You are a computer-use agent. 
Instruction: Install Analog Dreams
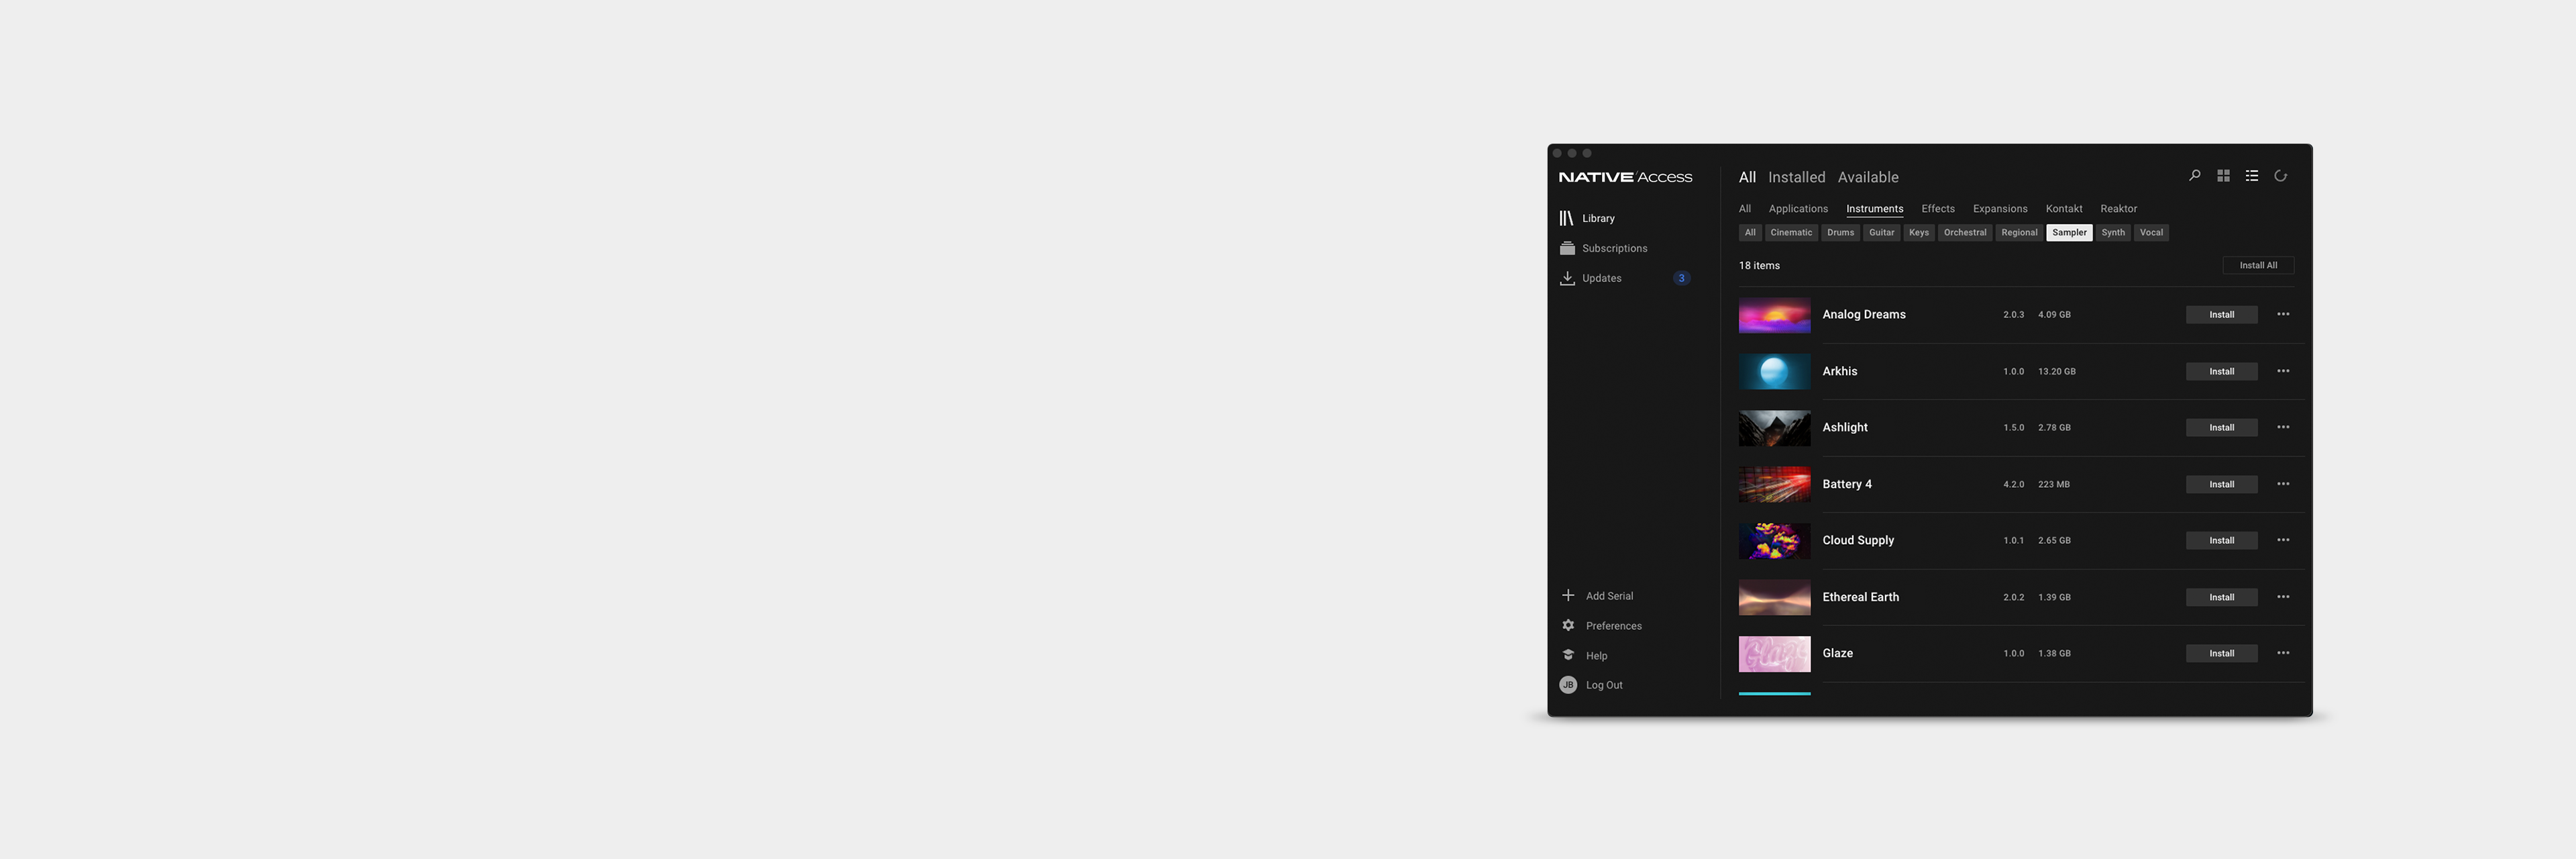pyautogui.click(x=2221, y=315)
